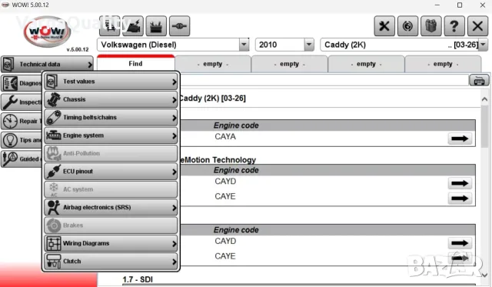Viewport: 492px width, 287px height.
Task: Select the first empty tab
Action: [x=213, y=64]
